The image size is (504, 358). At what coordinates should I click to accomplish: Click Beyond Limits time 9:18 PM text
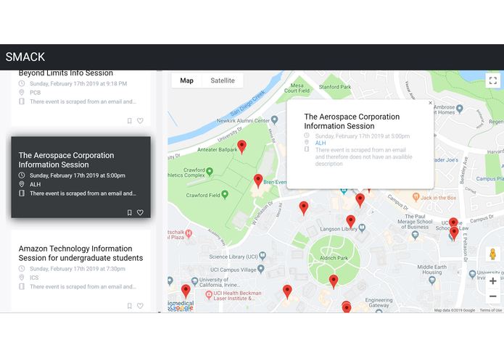click(x=78, y=83)
